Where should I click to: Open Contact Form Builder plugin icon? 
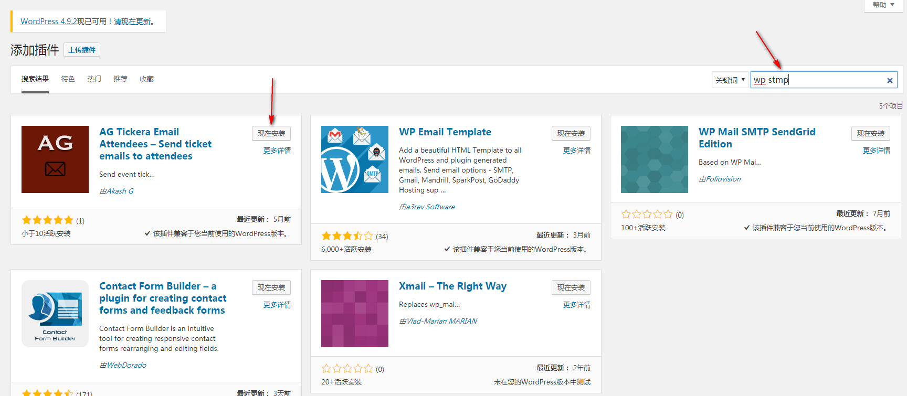[x=55, y=314]
